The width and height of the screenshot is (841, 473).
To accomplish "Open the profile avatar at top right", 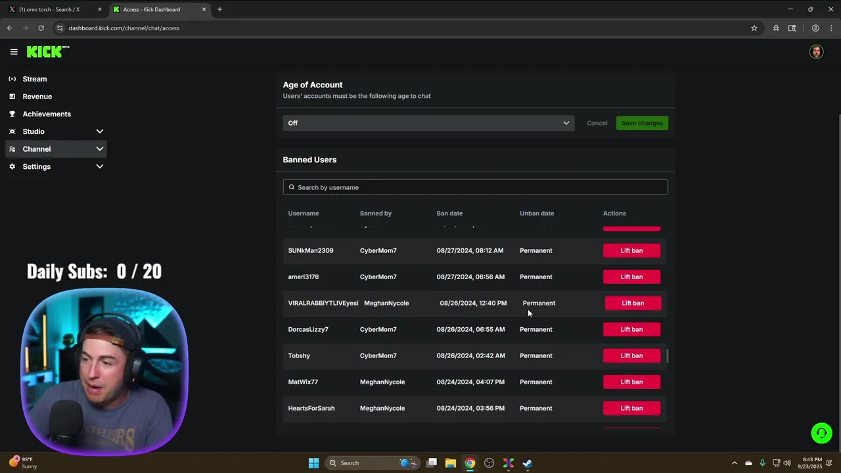I will pos(816,52).
